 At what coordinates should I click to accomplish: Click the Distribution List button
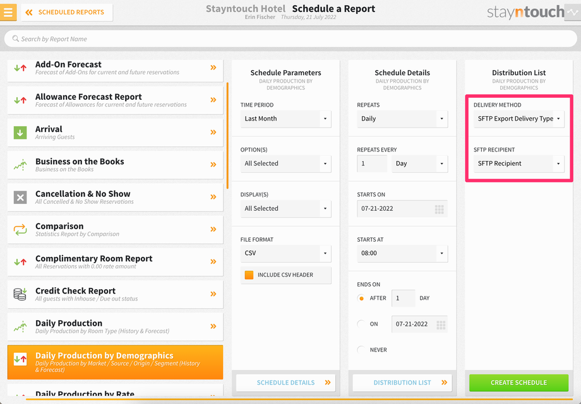coord(402,383)
